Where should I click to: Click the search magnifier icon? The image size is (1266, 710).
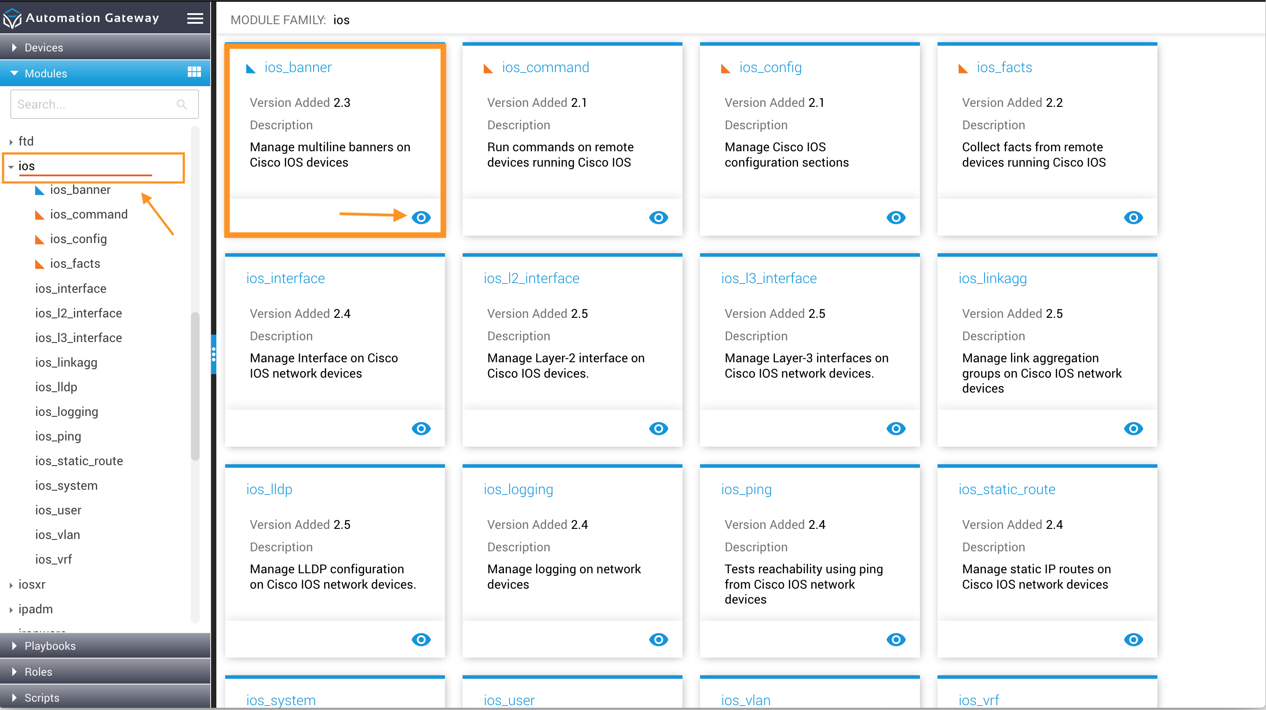pos(182,104)
